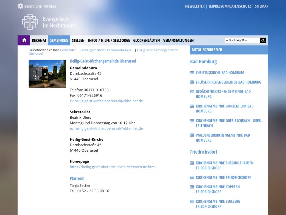Screen dimensions: 286x215
Task: Click the gear icon beside Geistliche Impulse
Action: point(20,6)
